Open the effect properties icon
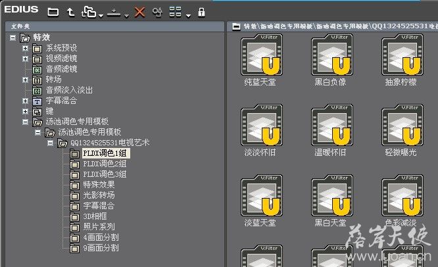438x267 pixels. point(157,12)
